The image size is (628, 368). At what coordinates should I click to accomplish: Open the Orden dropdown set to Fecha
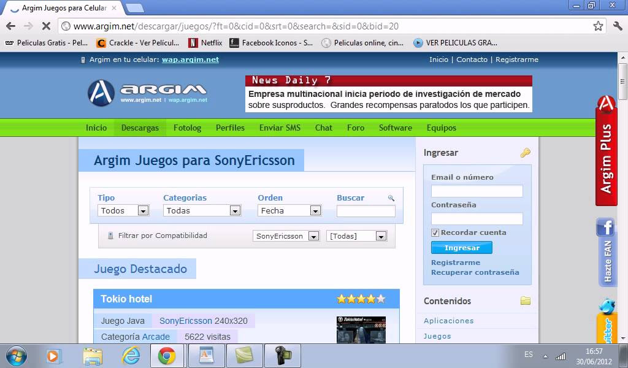tap(289, 210)
